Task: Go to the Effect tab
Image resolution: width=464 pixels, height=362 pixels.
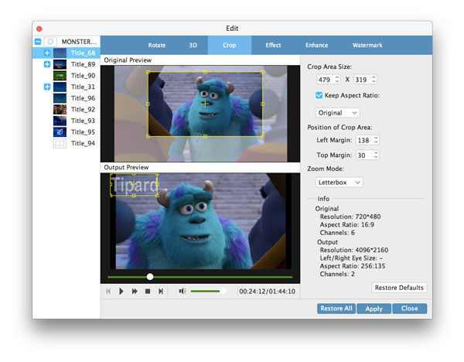Action: [x=273, y=46]
